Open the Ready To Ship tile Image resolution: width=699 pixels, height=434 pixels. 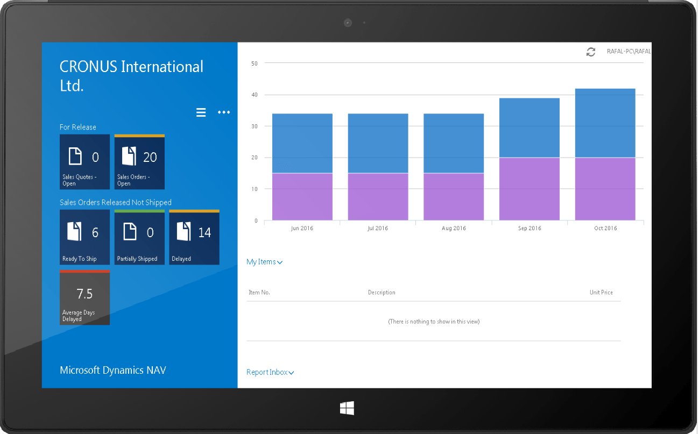84,237
